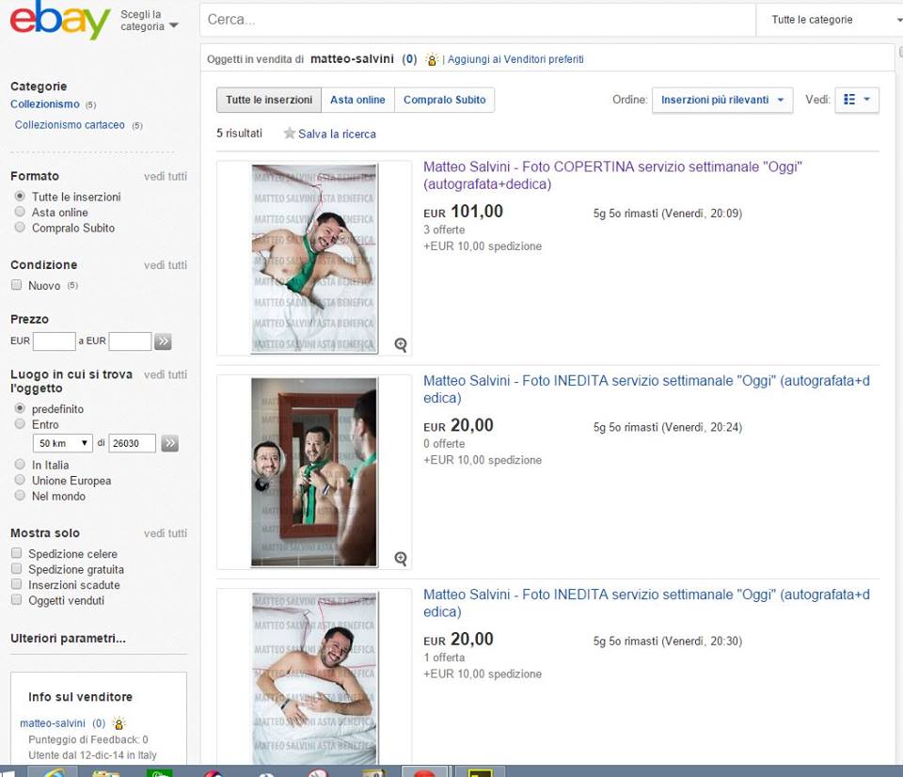Click the eBay logo
This screenshot has height=777, width=903.
pyautogui.click(x=59, y=21)
